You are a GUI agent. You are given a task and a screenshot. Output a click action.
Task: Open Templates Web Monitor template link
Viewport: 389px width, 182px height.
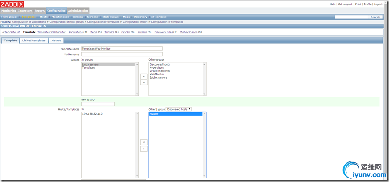[x=52, y=32]
